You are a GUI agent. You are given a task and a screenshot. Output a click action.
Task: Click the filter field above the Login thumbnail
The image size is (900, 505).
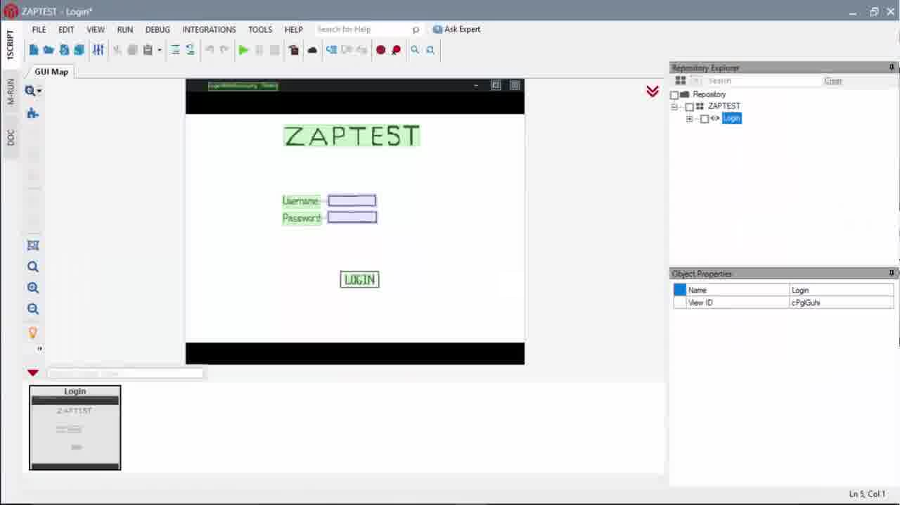125,373
